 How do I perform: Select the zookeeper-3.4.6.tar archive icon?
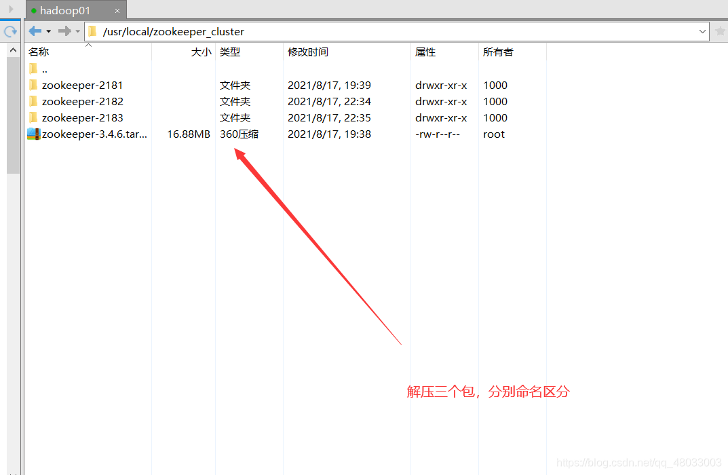[x=34, y=134]
